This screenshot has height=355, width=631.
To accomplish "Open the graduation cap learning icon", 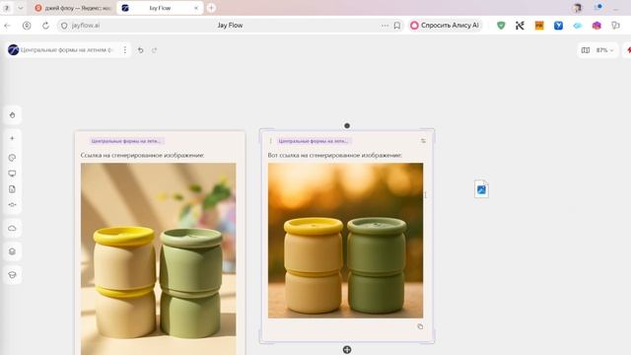I will pos(12,275).
